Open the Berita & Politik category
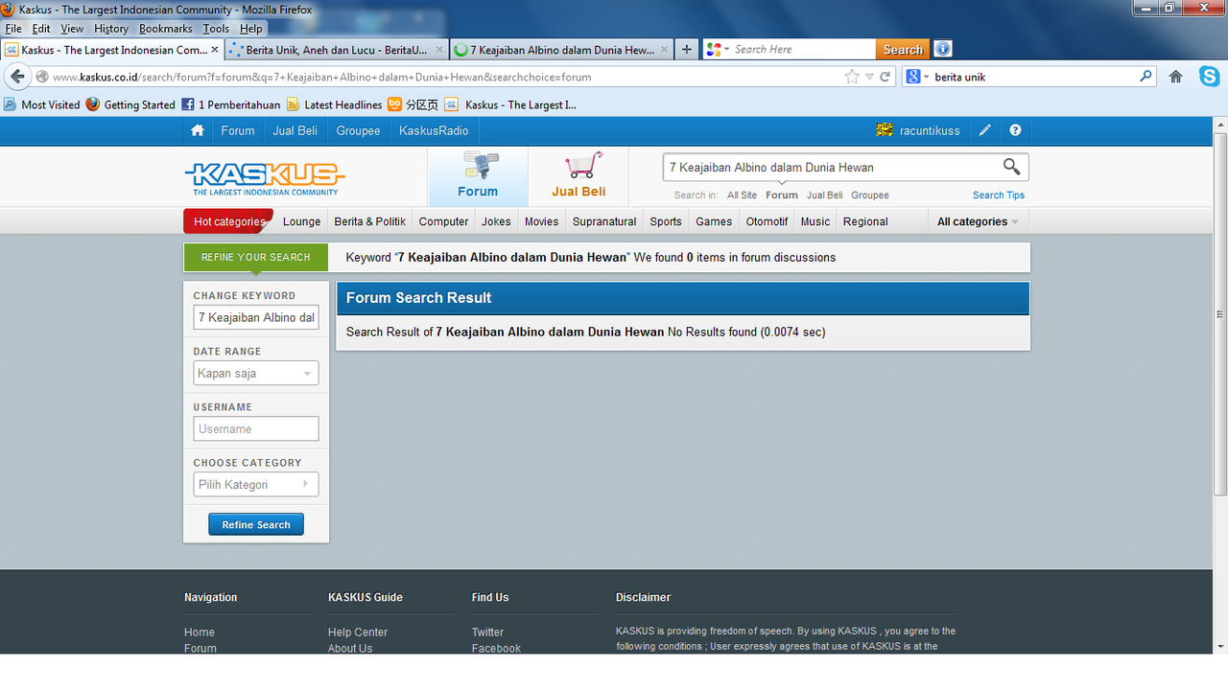The width and height of the screenshot is (1228, 690). (x=370, y=221)
